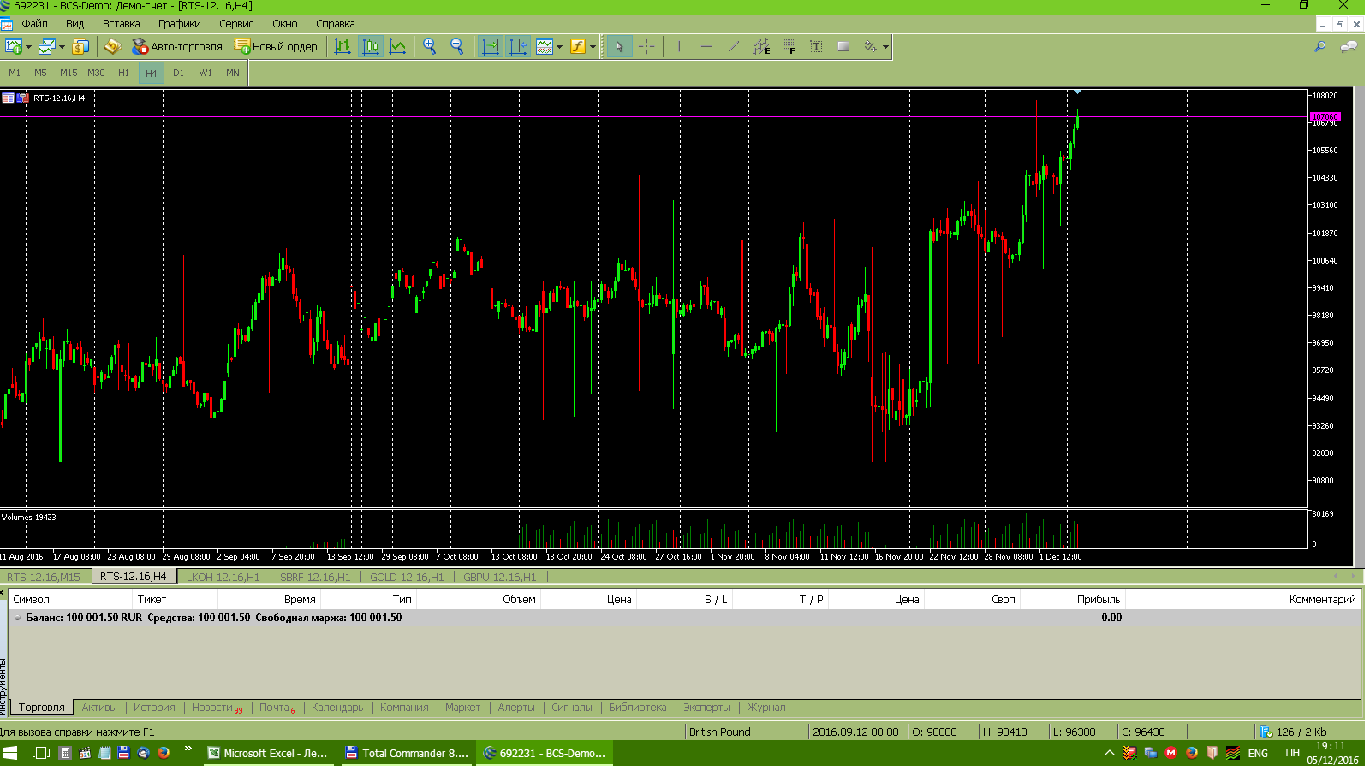
Task: Zoom in on the chart
Action: (x=430, y=46)
